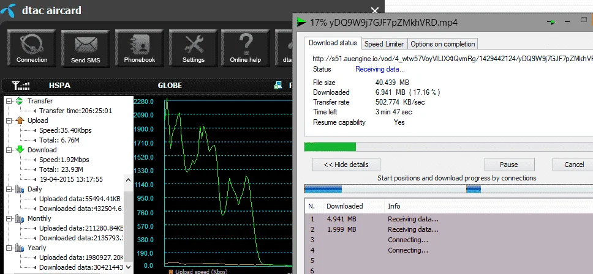The width and height of the screenshot is (593, 274).
Task: Select the Transfer time:206:25:01 item
Action: click(x=75, y=111)
